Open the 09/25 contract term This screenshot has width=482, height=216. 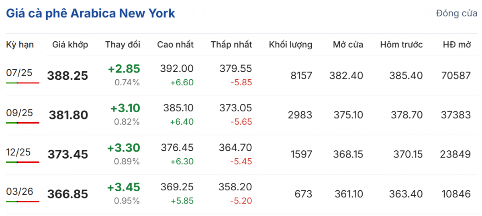click(19, 112)
